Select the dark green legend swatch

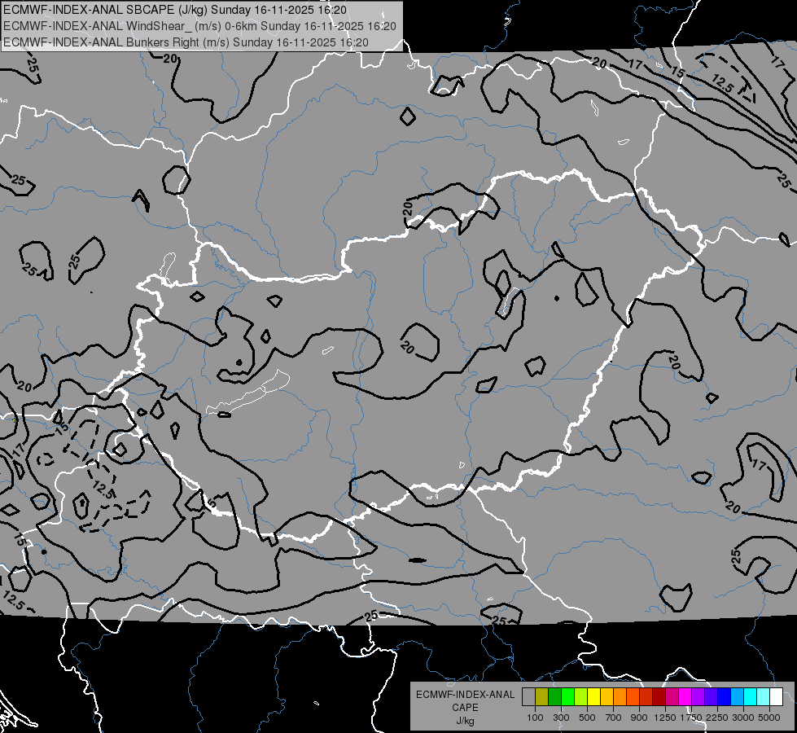(x=554, y=697)
